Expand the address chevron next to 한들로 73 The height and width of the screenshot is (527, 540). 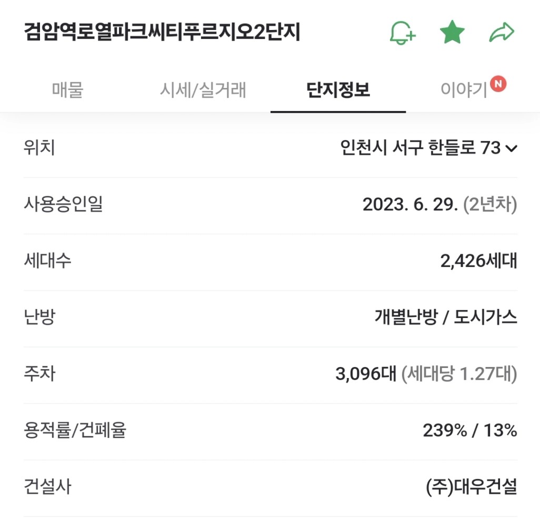[x=511, y=148]
